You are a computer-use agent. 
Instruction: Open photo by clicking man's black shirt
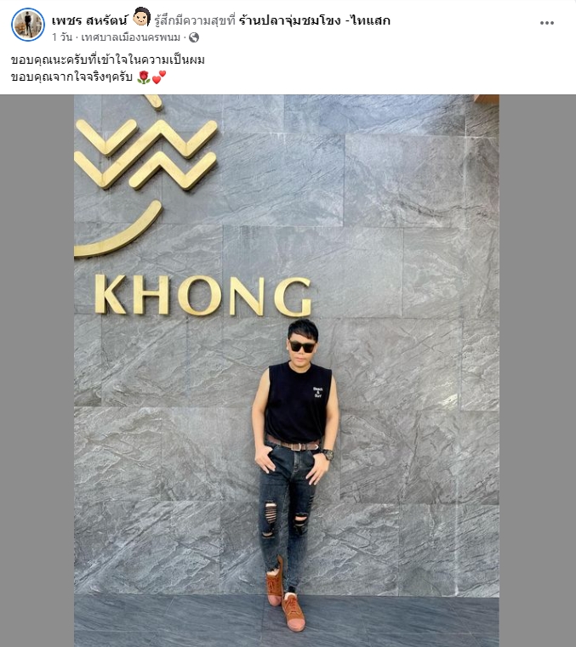pos(297,402)
